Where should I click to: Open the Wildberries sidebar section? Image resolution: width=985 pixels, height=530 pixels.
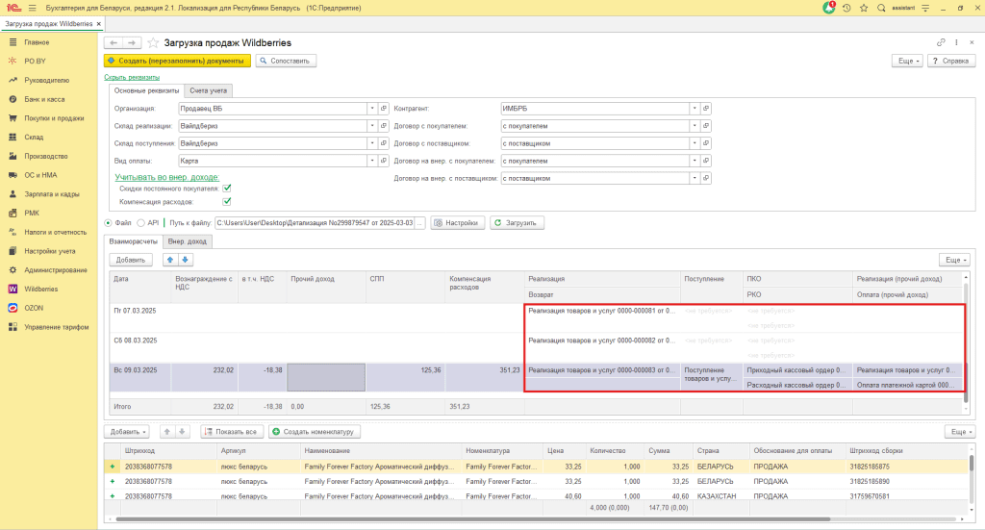coord(39,289)
